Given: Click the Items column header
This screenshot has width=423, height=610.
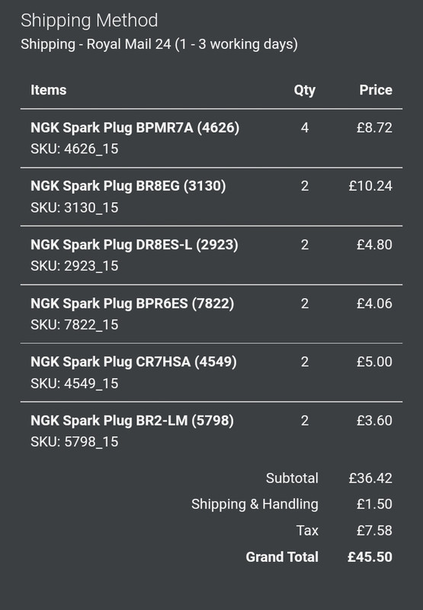Looking at the screenshot, I should click(x=49, y=90).
